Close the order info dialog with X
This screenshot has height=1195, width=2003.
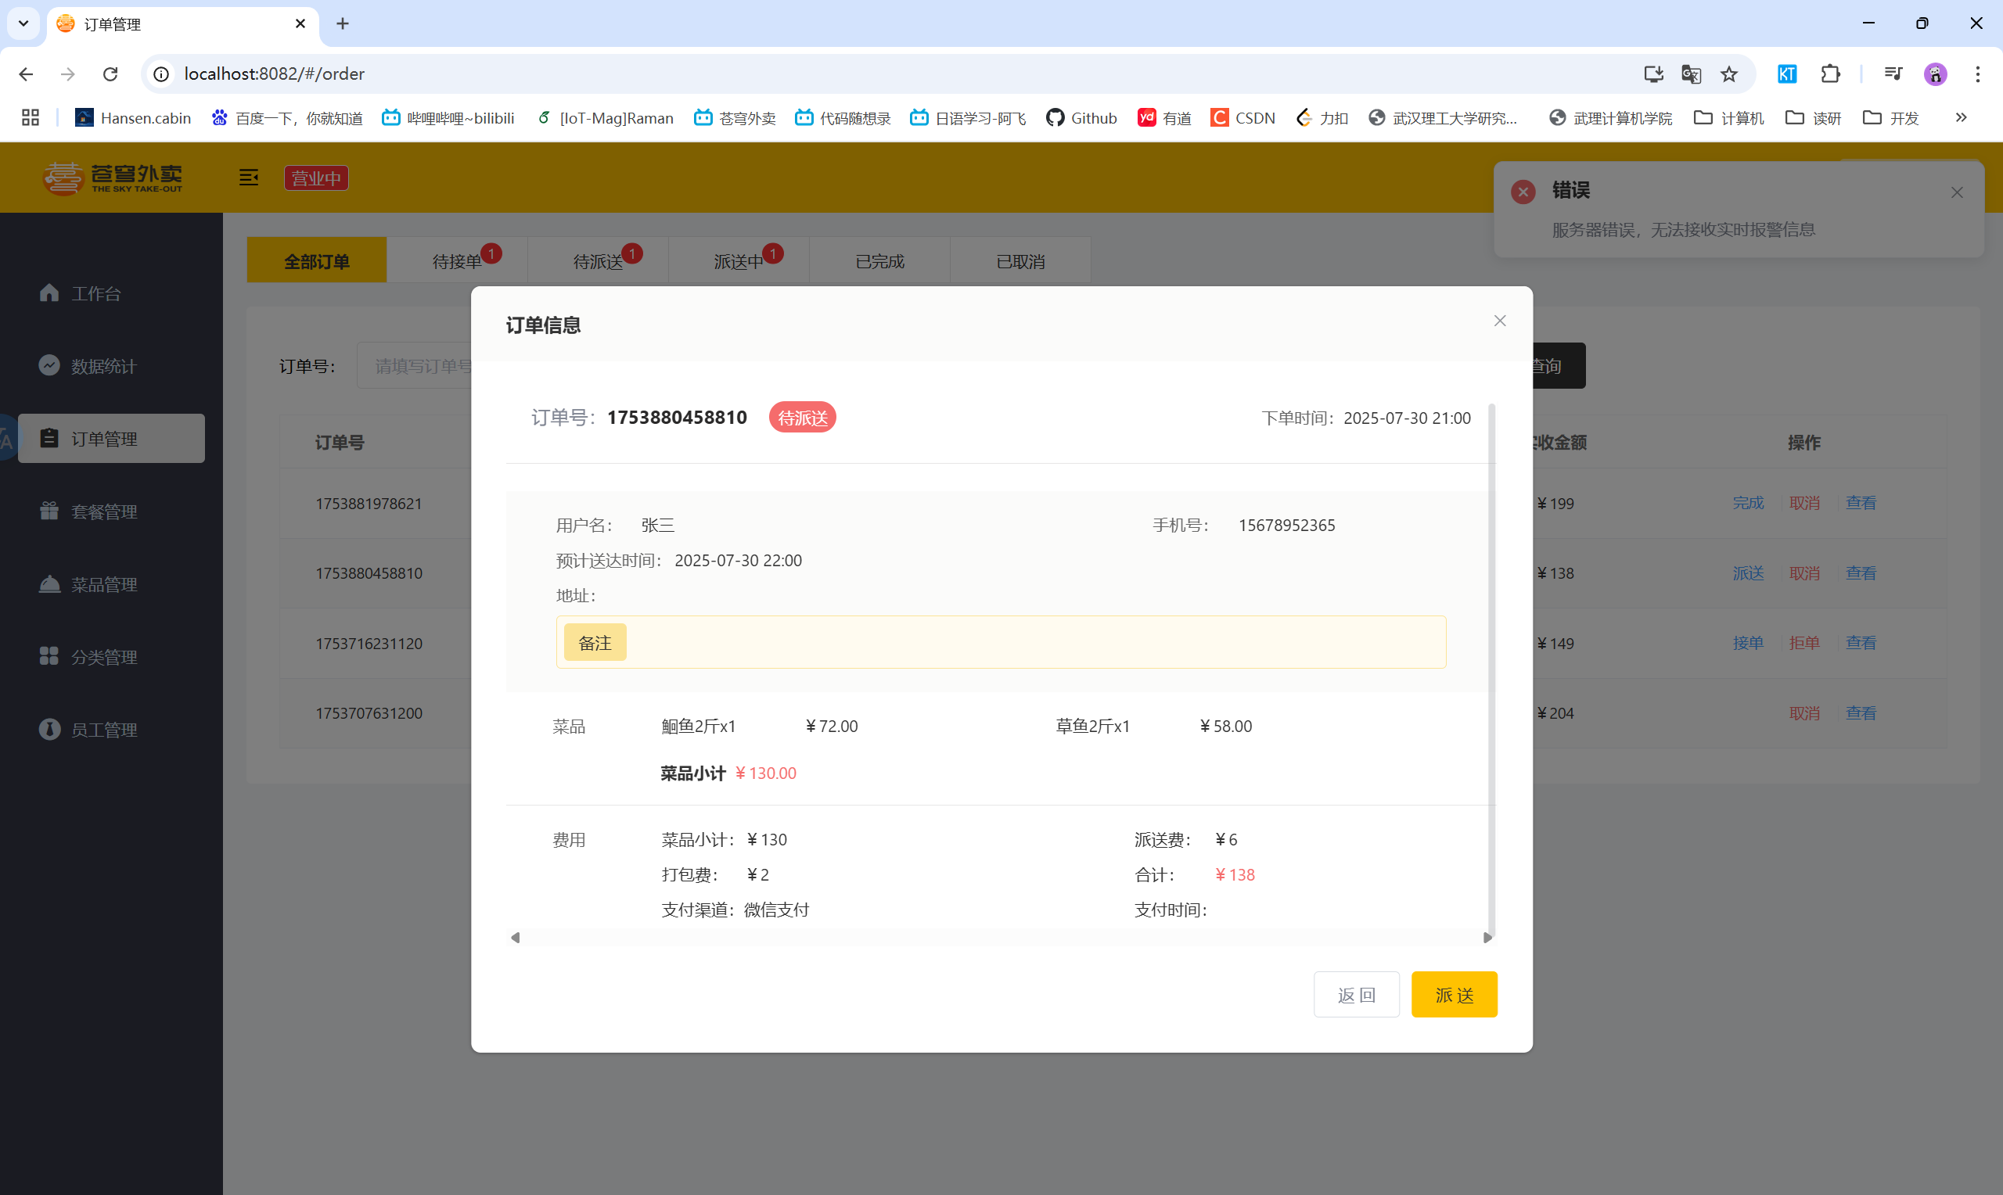coord(1499,321)
